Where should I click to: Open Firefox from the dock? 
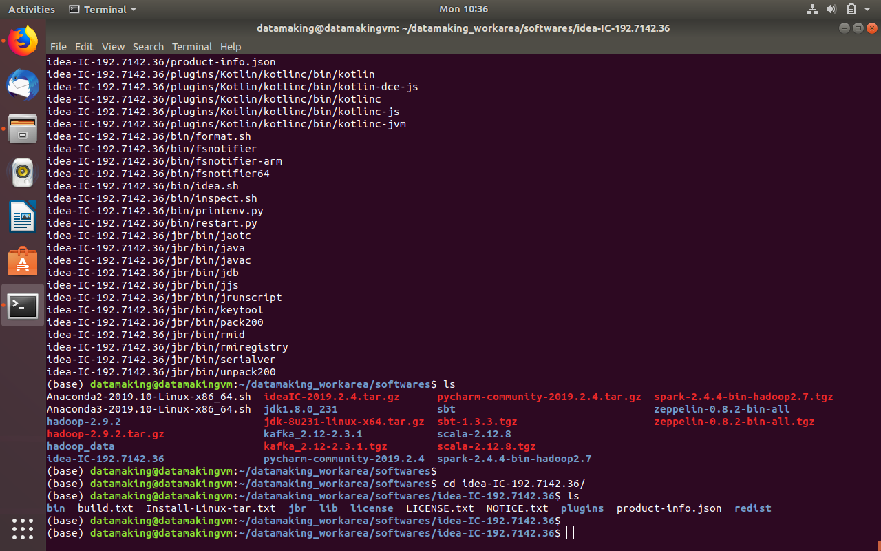23,41
